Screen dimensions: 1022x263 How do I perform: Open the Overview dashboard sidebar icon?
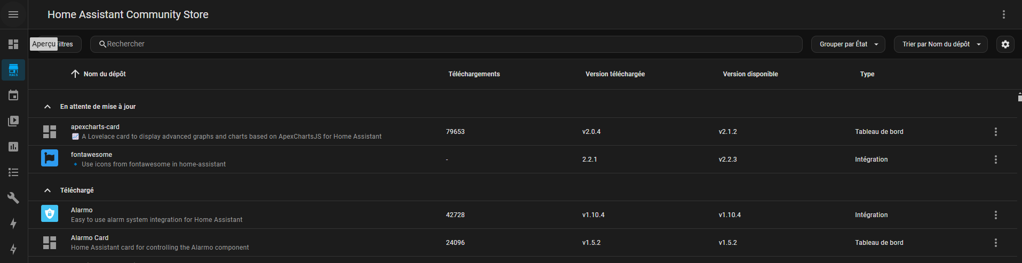coord(13,44)
